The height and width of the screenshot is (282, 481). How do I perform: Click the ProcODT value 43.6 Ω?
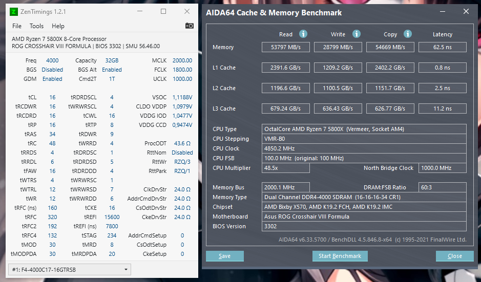pyautogui.click(x=182, y=143)
